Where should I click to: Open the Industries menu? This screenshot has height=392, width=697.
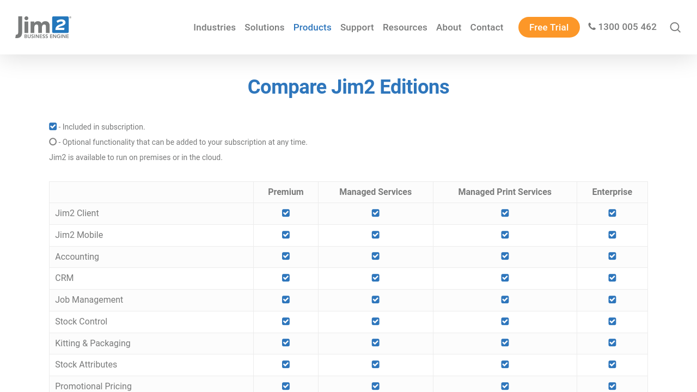pyautogui.click(x=215, y=27)
